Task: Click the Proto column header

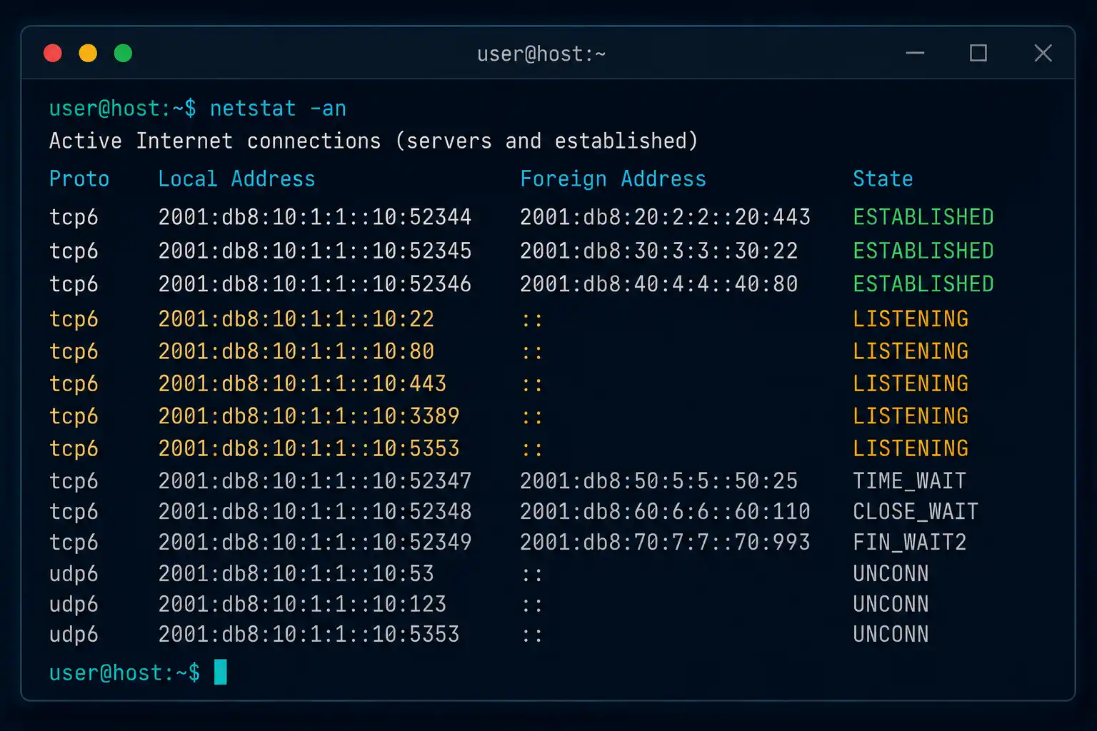Action: click(x=79, y=179)
